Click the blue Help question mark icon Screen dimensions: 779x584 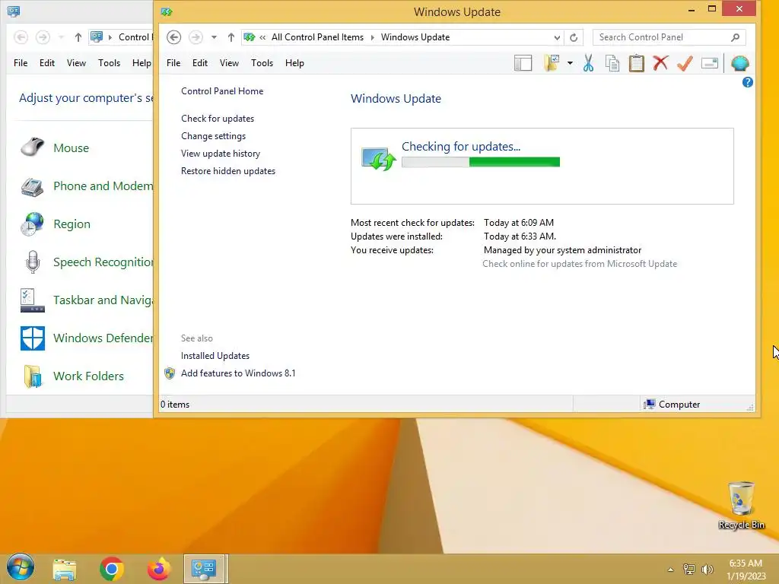pos(747,82)
